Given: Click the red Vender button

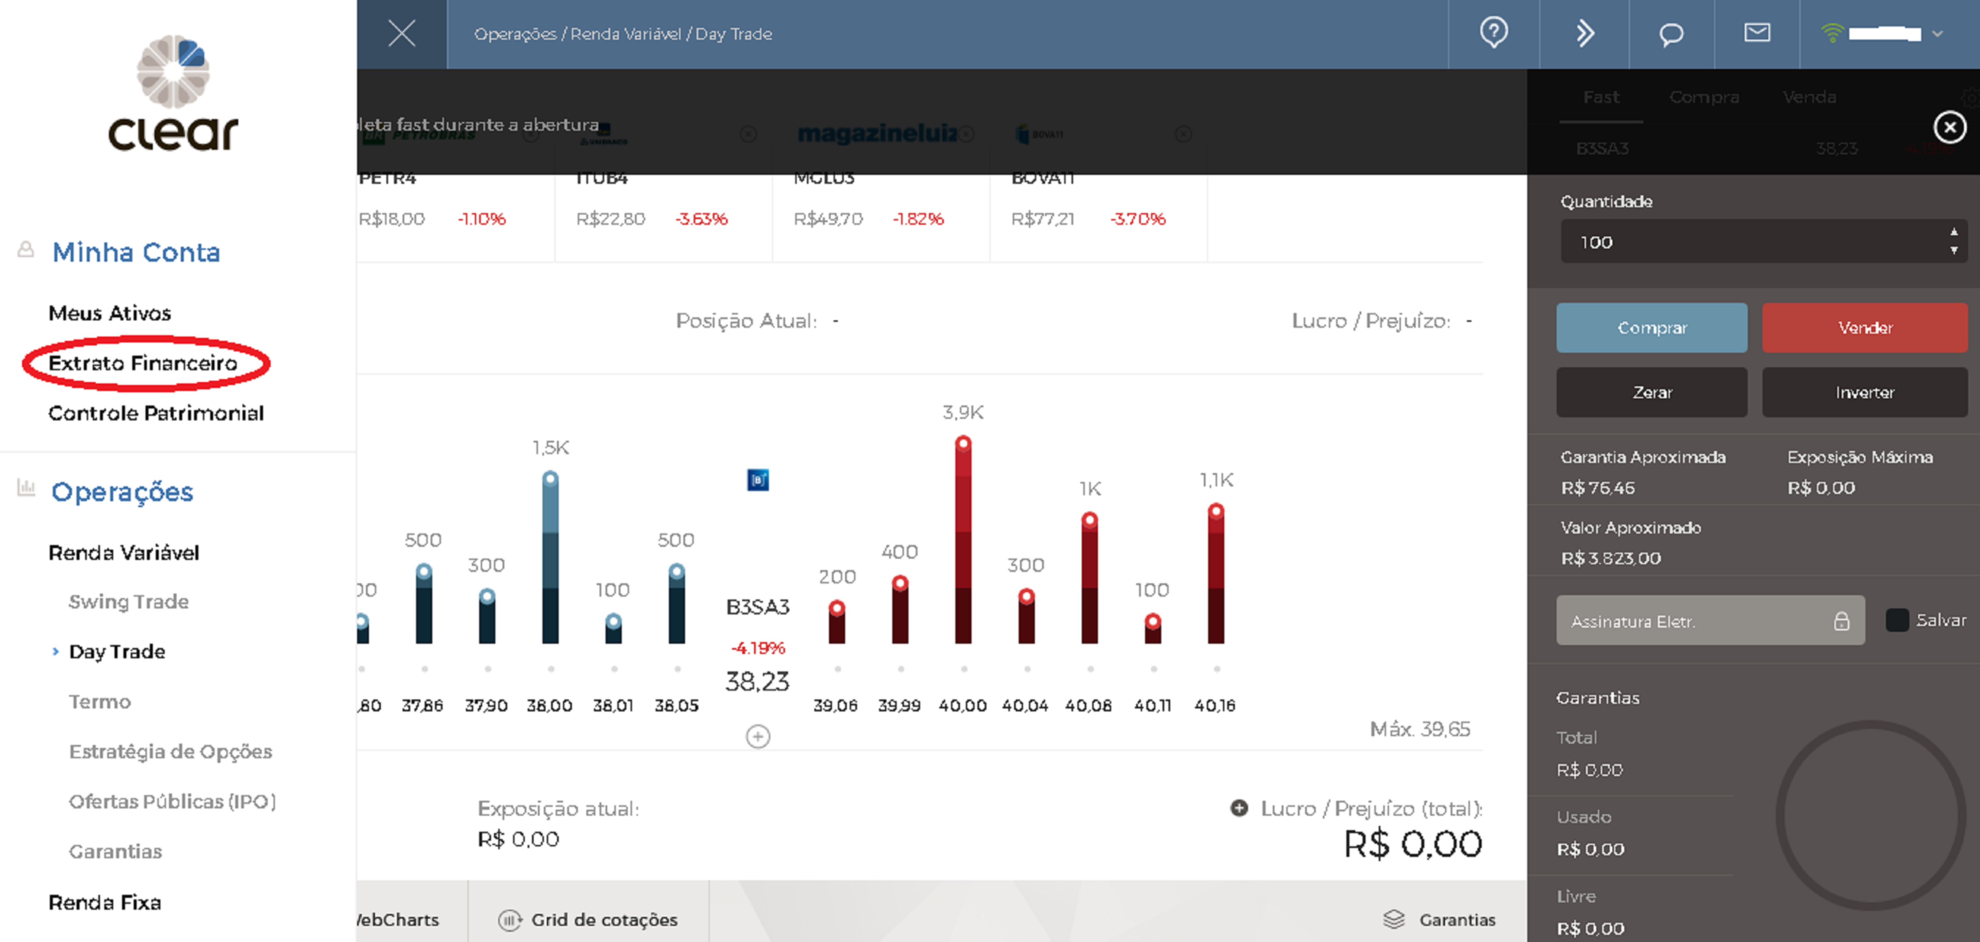Looking at the screenshot, I should pyautogui.click(x=1864, y=327).
